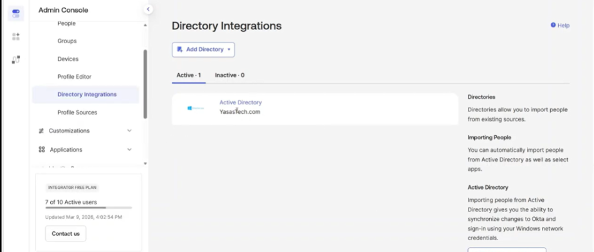Open the Add Directory dropdown

point(203,49)
